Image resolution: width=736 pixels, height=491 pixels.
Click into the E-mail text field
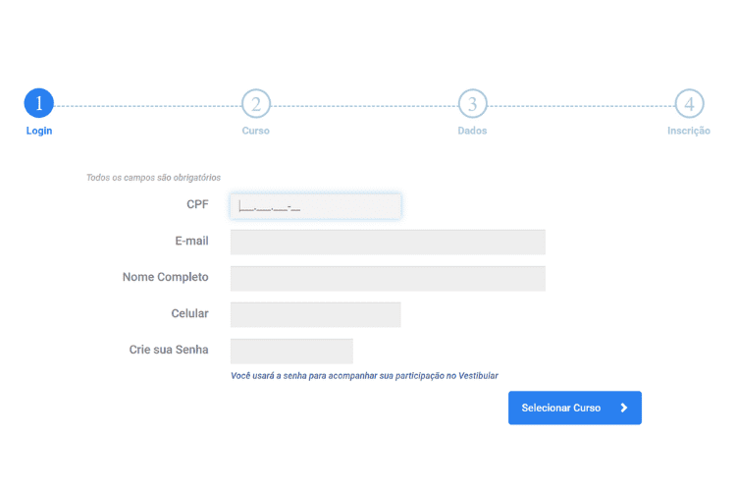point(388,242)
